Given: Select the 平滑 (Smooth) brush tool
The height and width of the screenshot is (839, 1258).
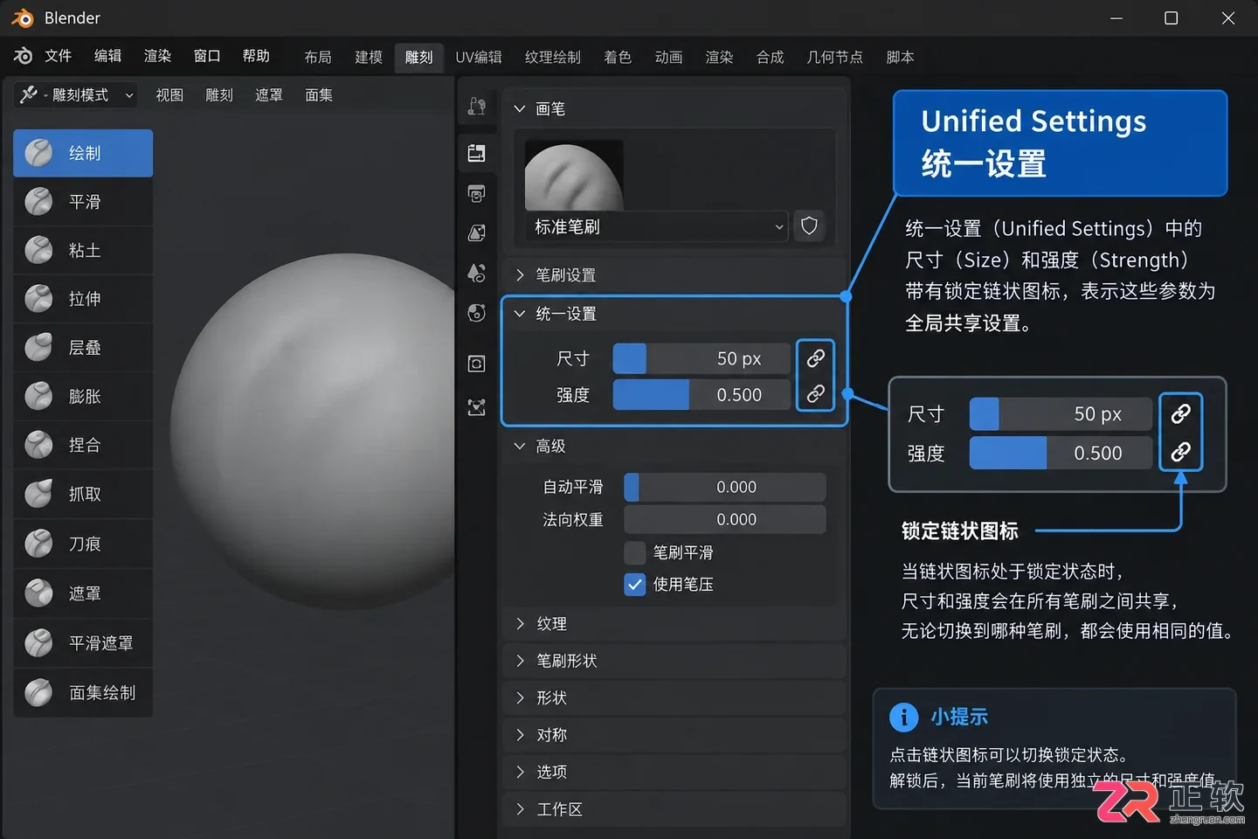Looking at the screenshot, I should click(83, 202).
